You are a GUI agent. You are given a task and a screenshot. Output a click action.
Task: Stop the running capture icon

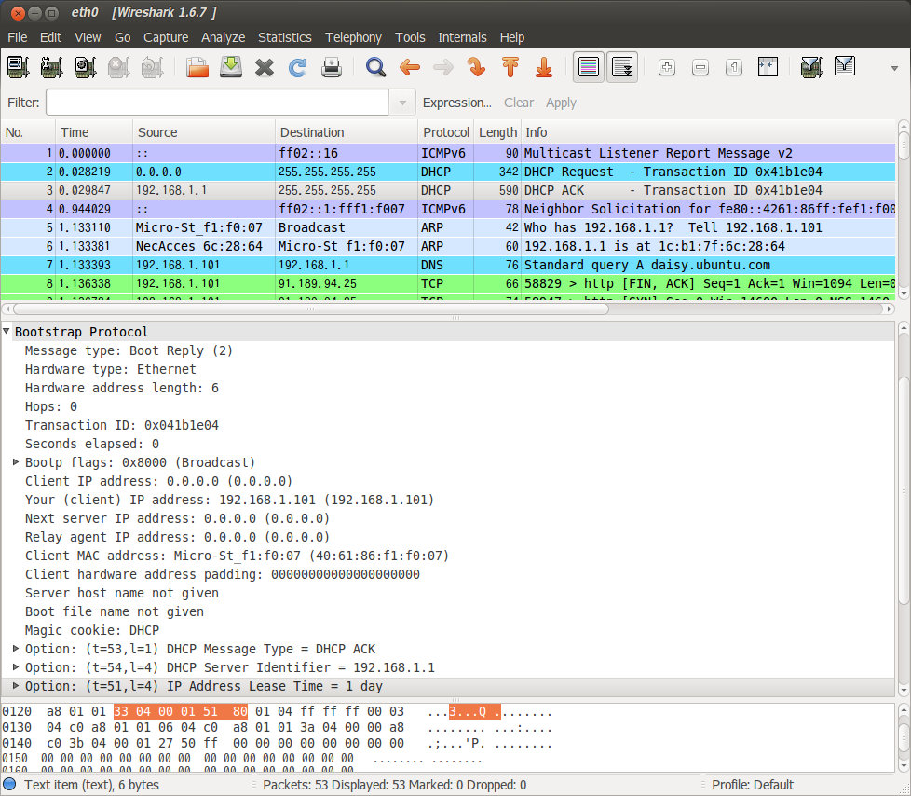pos(118,67)
